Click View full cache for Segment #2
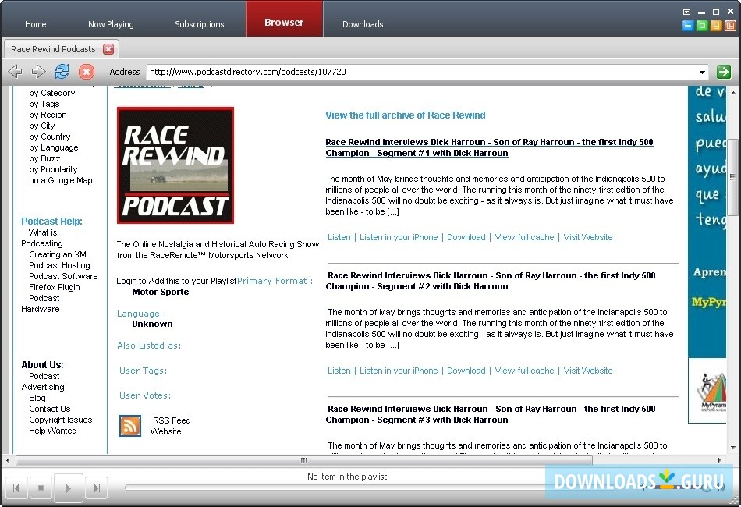This screenshot has width=741, height=507. [525, 370]
